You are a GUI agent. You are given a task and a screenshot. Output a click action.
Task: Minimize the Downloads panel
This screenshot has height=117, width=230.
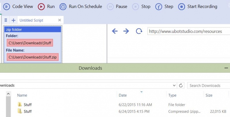click(226, 68)
